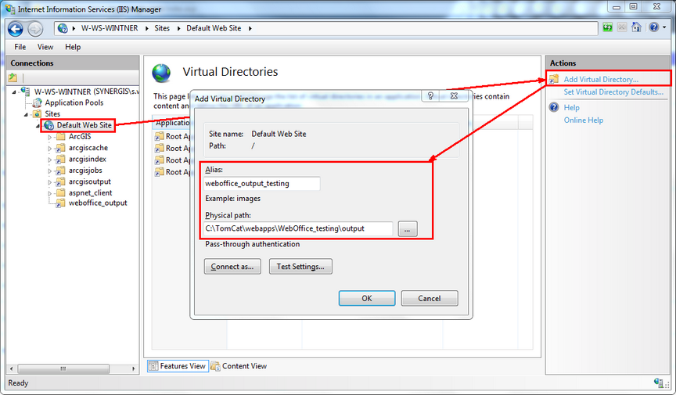
Task: Click Cancel in Add Virtual Directory dialog
Action: [430, 298]
